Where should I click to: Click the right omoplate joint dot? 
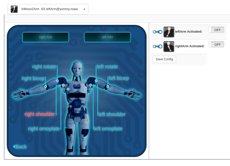[x=68, y=89]
